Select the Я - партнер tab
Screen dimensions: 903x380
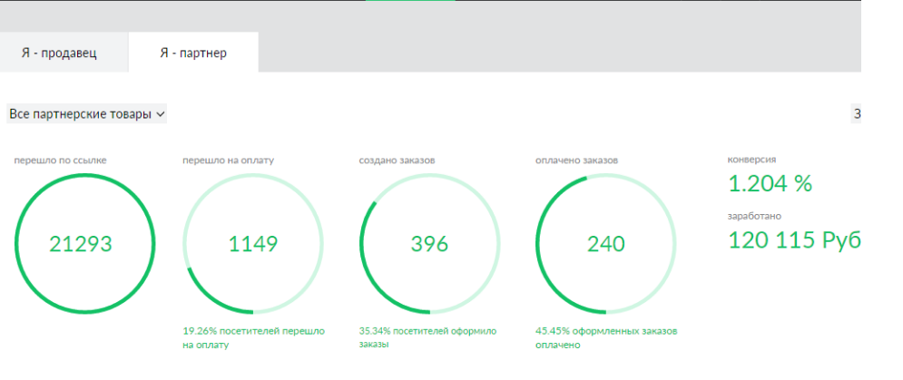click(193, 53)
